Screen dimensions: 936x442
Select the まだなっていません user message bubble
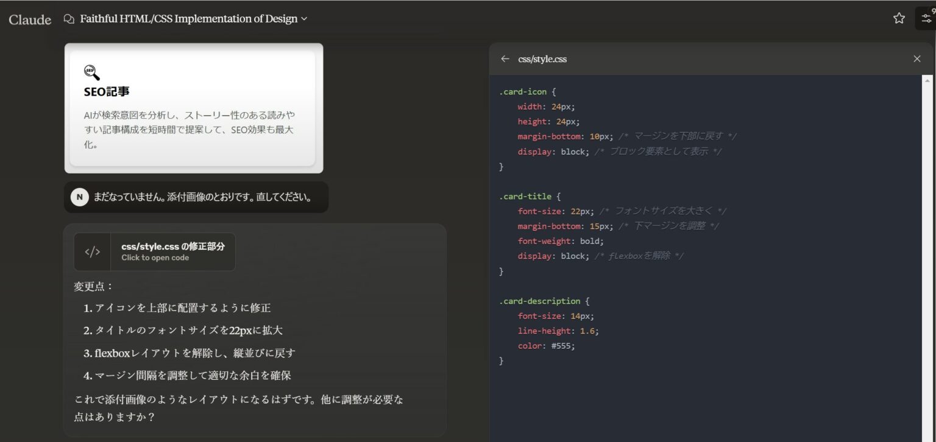point(207,197)
